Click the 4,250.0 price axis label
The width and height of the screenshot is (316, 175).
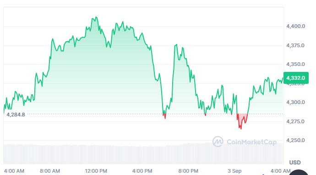click(x=295, y=140)
